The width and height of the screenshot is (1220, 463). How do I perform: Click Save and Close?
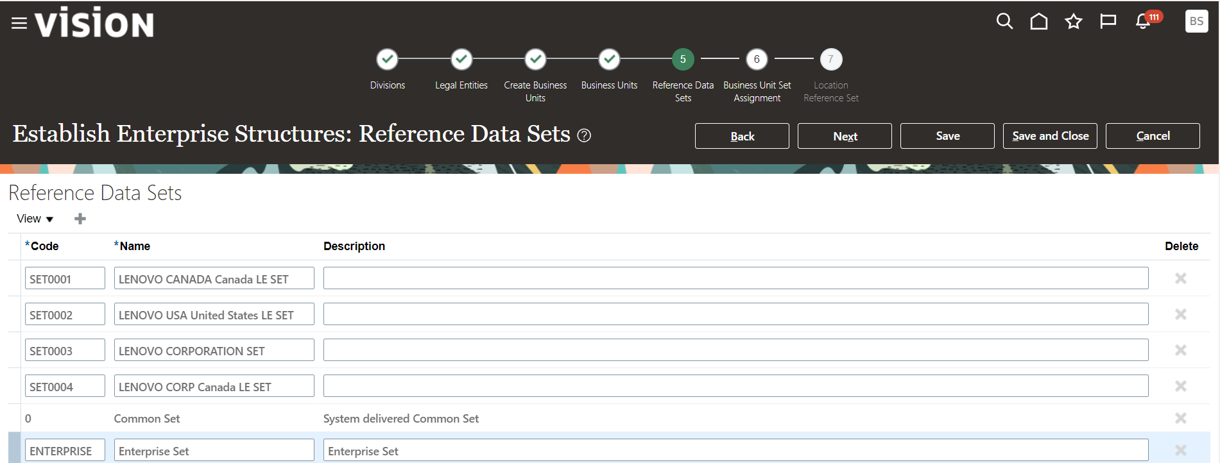pyautogui.click(x=1050, y=136)
